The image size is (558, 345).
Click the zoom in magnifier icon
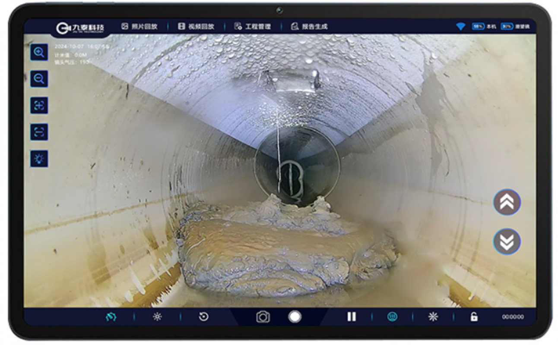(x=39, y=53)
